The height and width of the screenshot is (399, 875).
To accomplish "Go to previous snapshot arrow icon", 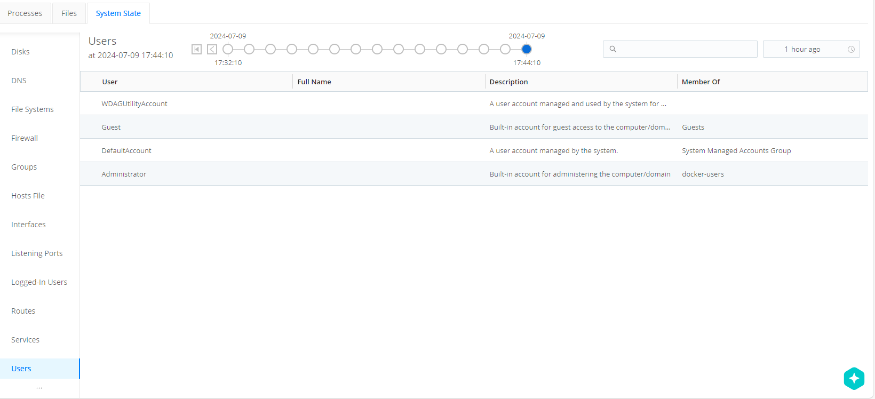I will (x=212, y=50).
